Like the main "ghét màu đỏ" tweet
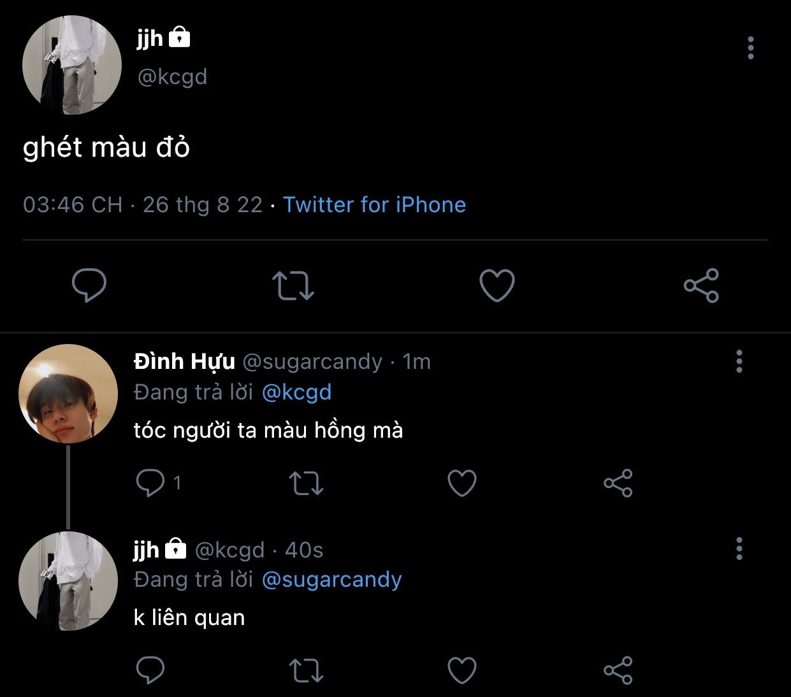This screenshot has width=791, height=697. (x=497, y=285)
